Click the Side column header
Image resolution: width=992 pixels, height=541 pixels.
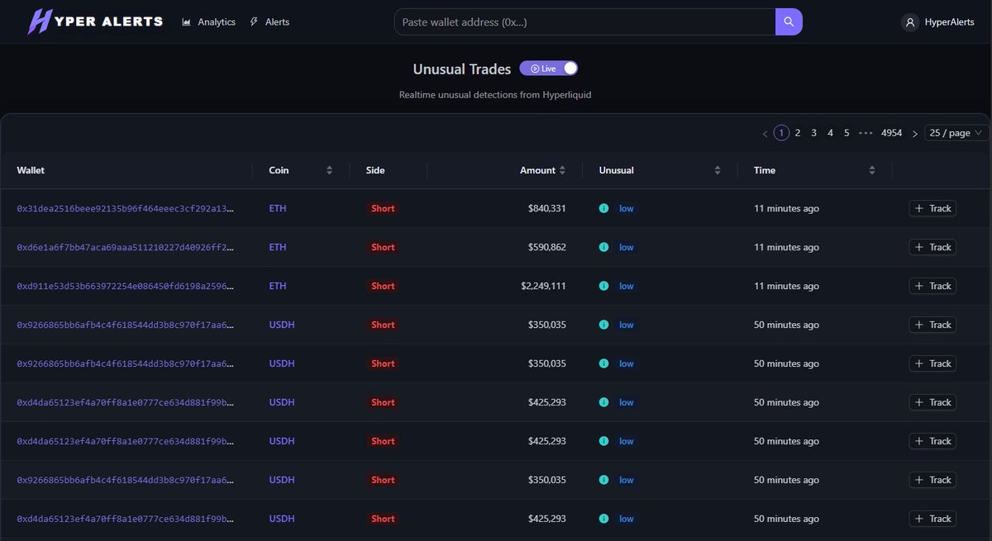click(x=375, y=170)
